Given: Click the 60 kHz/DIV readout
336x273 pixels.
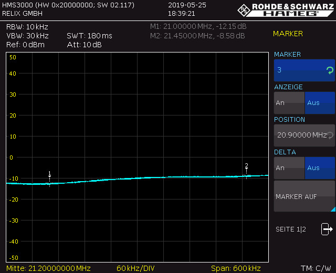Looking at the screenshot, I should (x=135, y=268).
